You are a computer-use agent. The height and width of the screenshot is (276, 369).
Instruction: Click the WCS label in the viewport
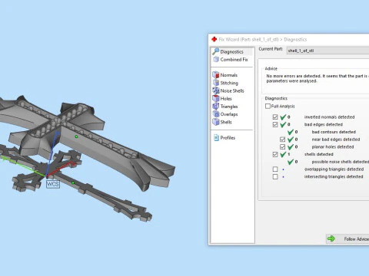click(53, 184)
